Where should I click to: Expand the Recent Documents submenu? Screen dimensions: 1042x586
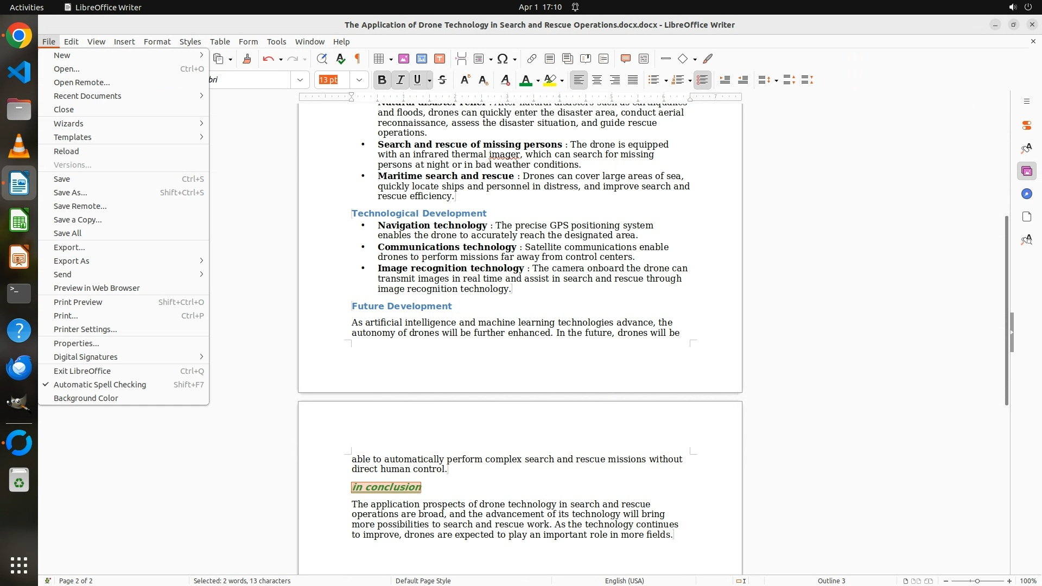pos(87,96)
